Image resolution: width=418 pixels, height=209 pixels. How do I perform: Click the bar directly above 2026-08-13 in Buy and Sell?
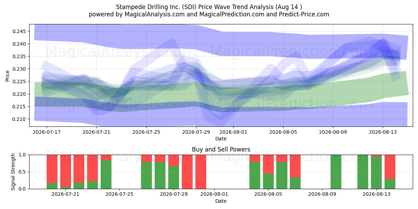[x=376, y=172]
